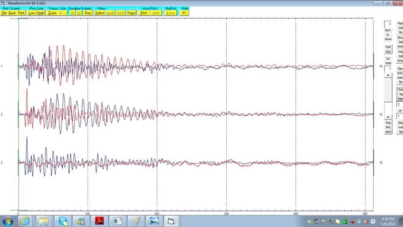The width and height of the screenshot is (403, 227).
Task: Reverse polarity with the Rev button
Action: point(88,13)
